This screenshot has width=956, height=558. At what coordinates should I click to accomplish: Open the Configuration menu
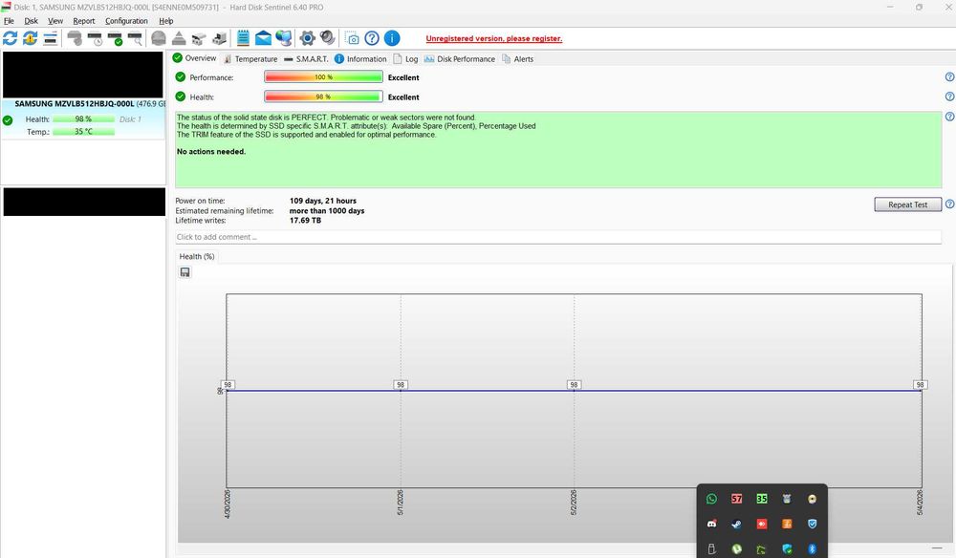coord(126,21)
